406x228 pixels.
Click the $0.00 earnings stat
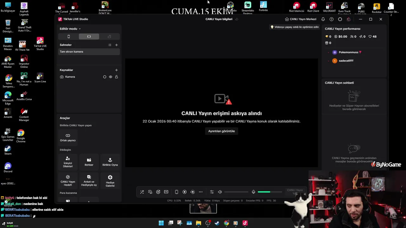(341, 36)
